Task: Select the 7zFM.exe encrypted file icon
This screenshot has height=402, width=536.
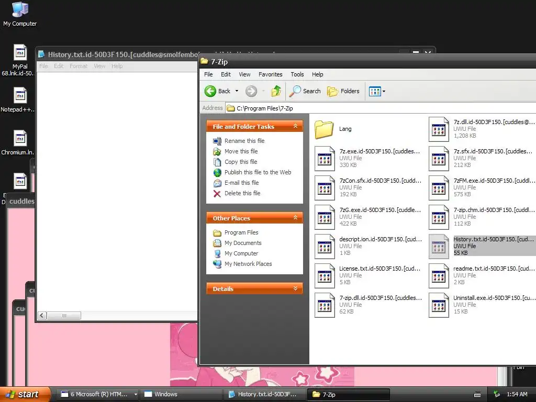Action: pyautogui.click(x=439, y=188)
